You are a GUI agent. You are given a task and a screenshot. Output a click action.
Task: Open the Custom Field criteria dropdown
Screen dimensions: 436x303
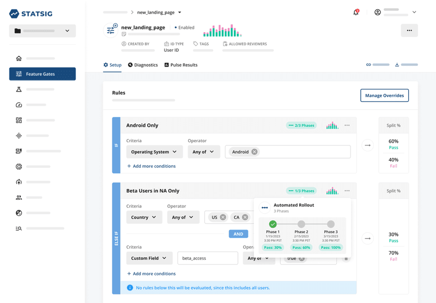[149, 258]
